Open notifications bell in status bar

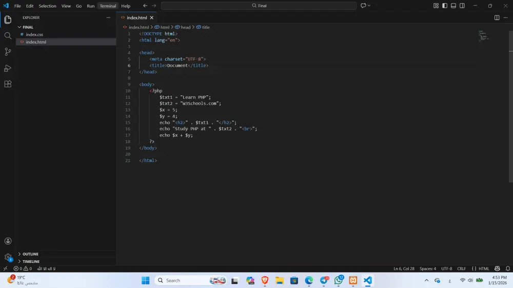508,269
